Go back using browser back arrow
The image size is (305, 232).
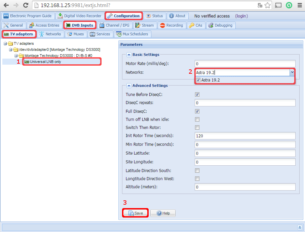6,5
